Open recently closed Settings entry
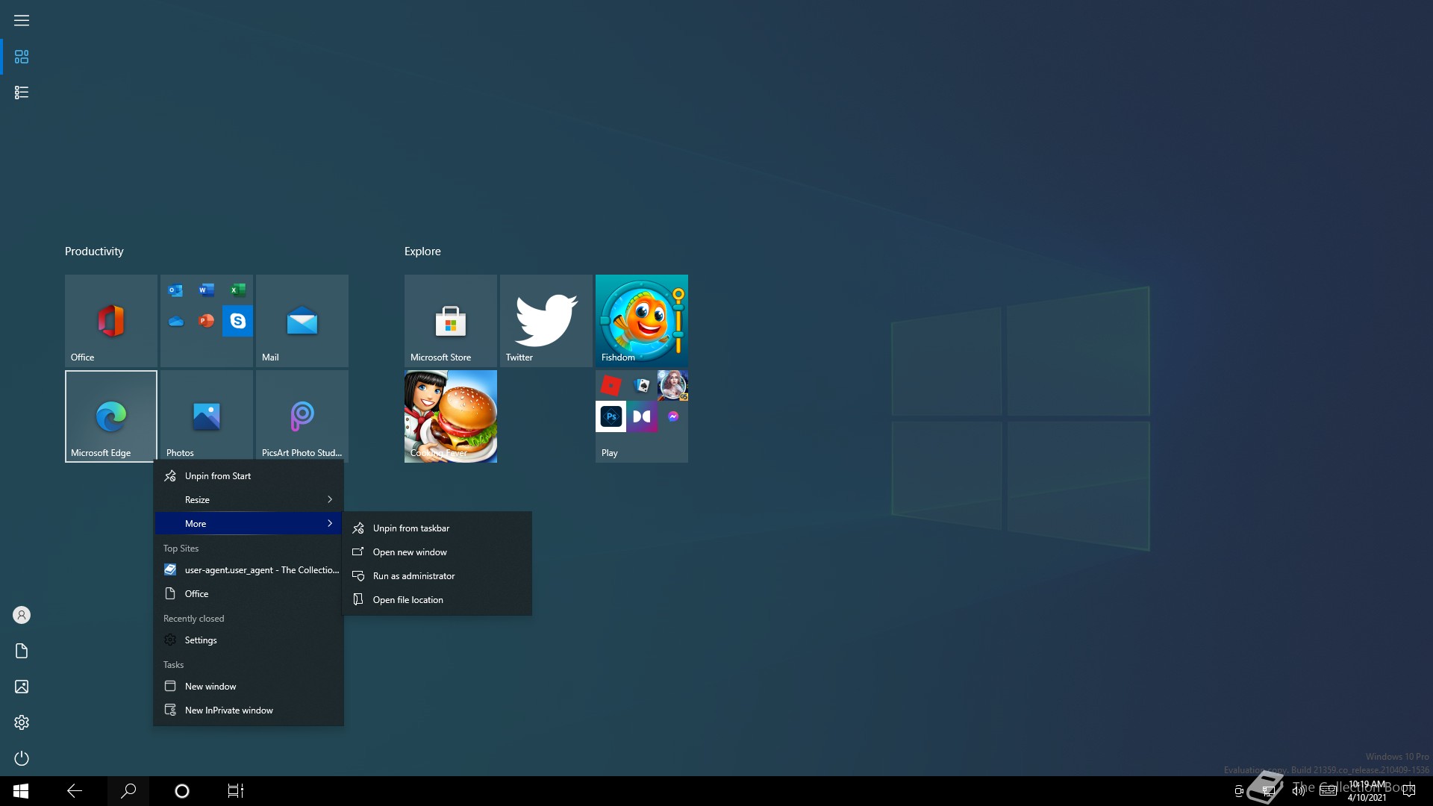 249,640
